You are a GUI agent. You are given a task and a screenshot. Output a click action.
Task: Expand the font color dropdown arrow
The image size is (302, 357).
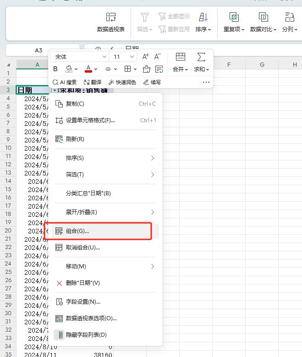coord(96,69)
